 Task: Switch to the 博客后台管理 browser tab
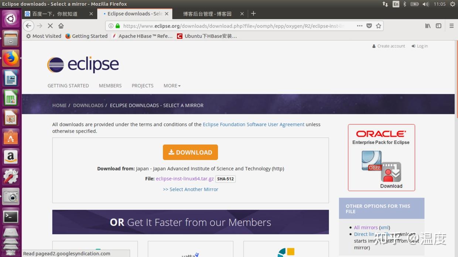207,14
